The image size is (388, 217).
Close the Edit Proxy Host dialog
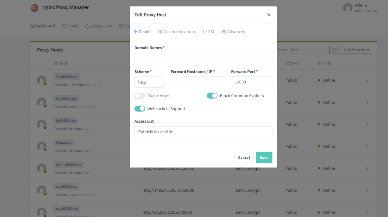point(269,15)
